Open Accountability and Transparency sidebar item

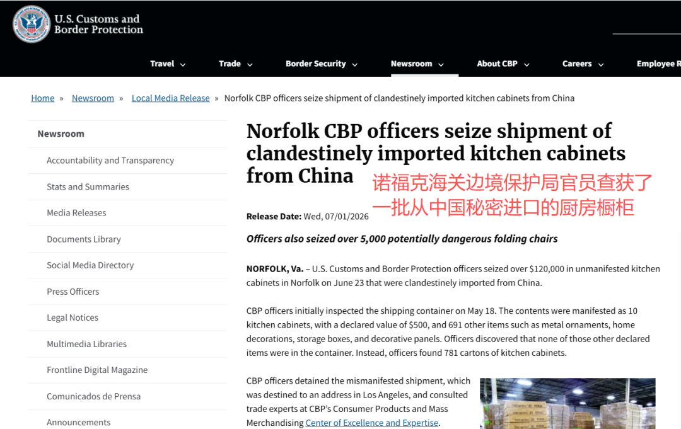(x=110, y=161)
